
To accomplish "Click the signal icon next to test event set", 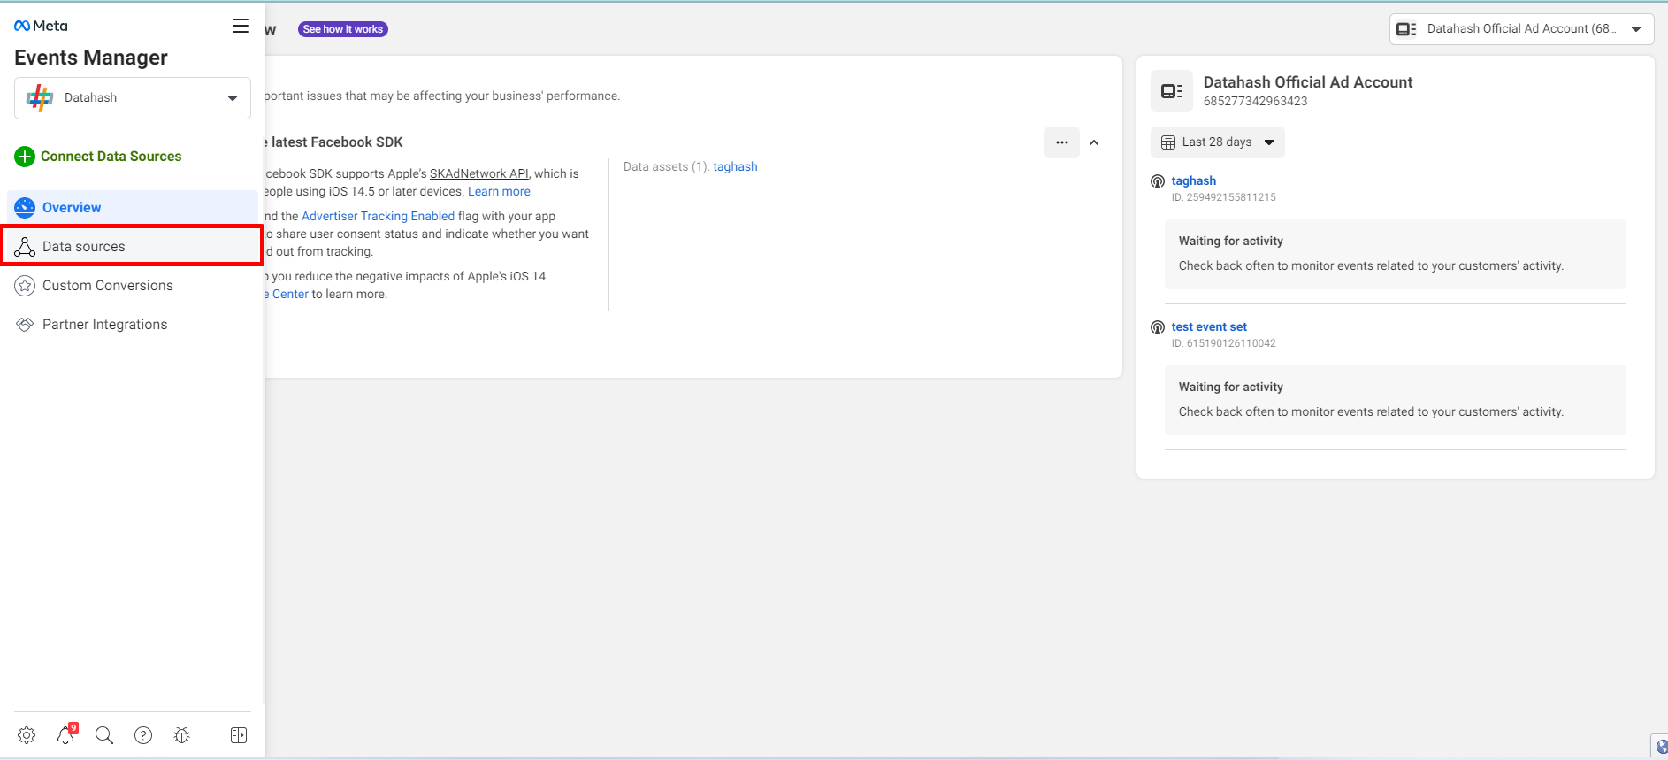I will tap(1158, 327).
